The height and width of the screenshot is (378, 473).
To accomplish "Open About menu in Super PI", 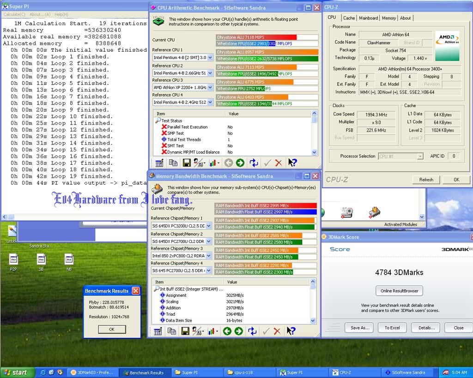I will coord(40,14).
